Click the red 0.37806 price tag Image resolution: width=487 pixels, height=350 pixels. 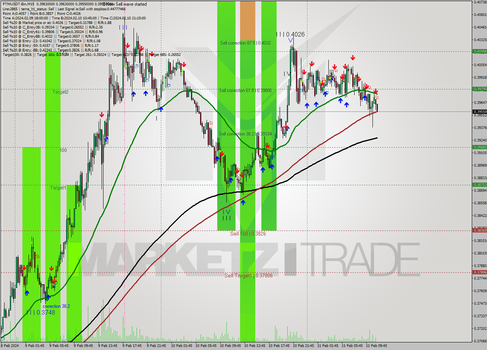(479, 272)
